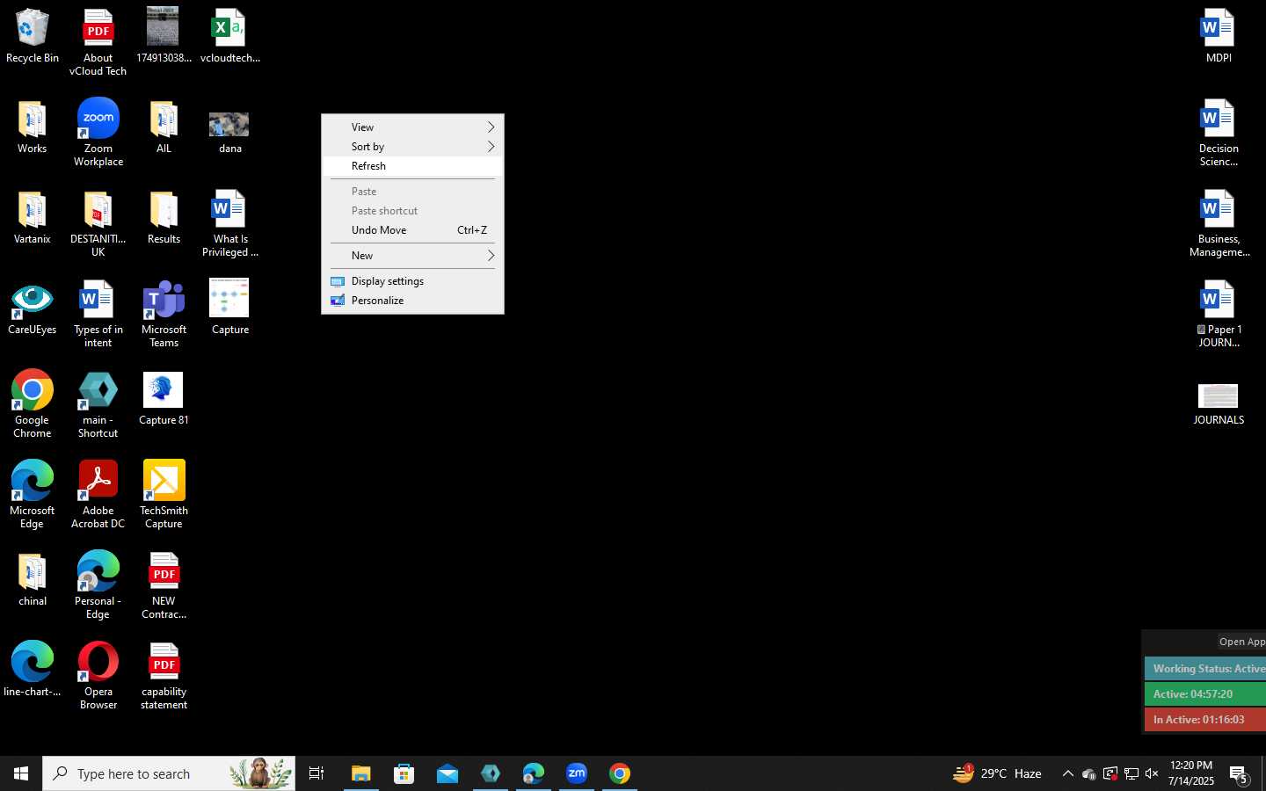Choose Refresh from context menu
This screenshot has height=791, width=1266.
tap(412, 166)
